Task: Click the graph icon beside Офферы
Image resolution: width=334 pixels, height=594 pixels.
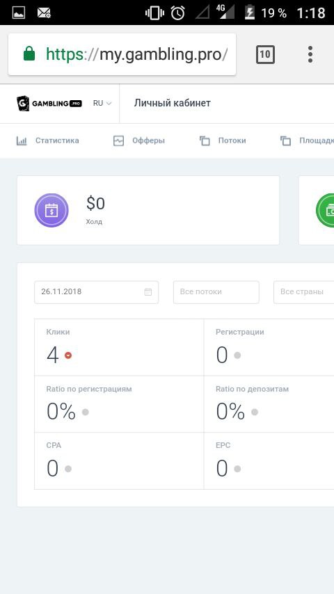Action: 119,141
